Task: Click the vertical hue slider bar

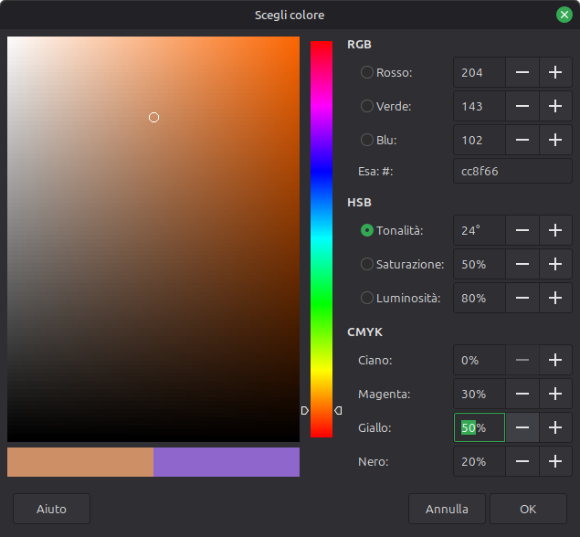Action: click(x=322, y=237)
